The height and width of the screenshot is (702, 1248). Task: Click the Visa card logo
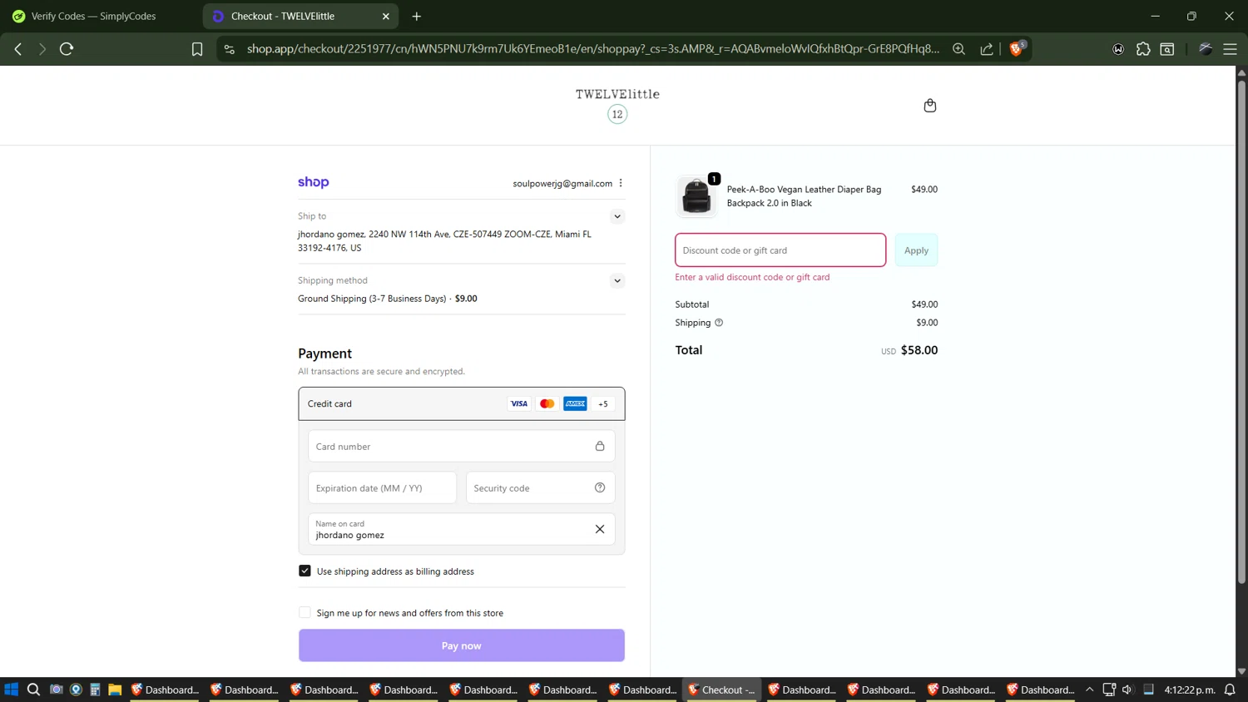[519, 403]
